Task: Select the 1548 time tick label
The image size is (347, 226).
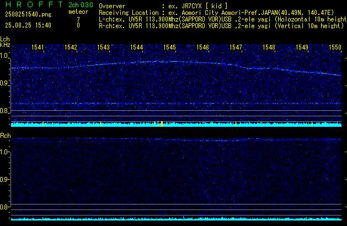Action: 269,47
